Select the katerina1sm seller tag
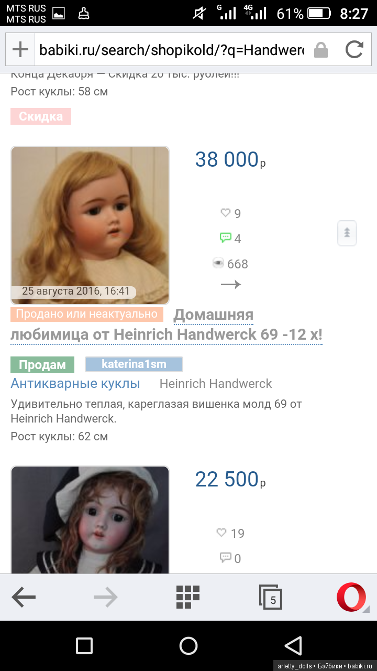377x671 pixels. pyautogui.click(x=134, y=364)
